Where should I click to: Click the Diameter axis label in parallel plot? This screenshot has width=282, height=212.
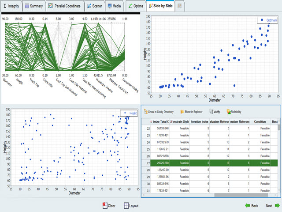click(x=7, y=82)
